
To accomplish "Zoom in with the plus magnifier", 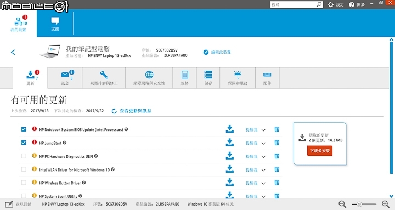I will [x=386, y=204].
